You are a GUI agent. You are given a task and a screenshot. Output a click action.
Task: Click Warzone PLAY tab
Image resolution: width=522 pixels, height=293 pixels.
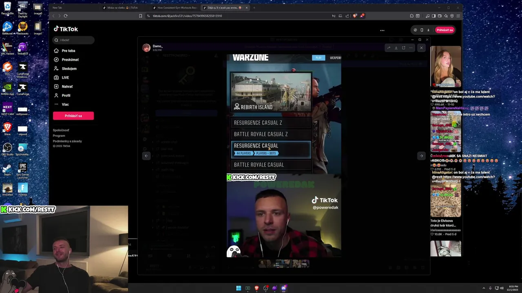tap(319, 58)
